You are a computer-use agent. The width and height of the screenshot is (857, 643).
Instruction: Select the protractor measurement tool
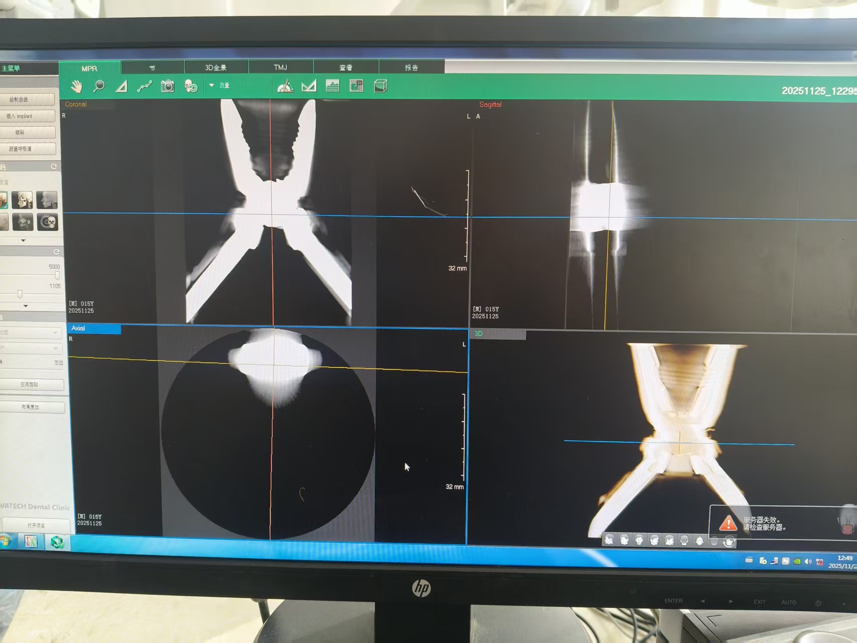point(285,86)
